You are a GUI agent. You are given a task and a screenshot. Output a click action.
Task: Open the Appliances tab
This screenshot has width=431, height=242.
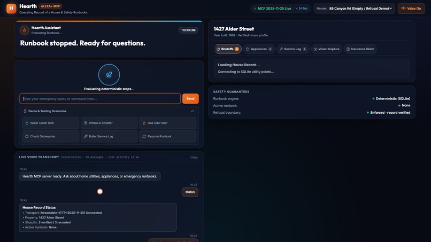pyautogui.click(x=259, y=49)
